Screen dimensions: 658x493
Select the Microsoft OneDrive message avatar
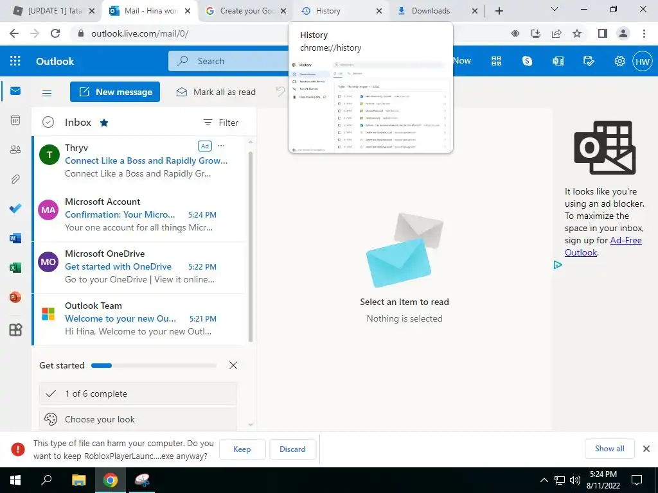pyautogui.click(x=48, y=262)
